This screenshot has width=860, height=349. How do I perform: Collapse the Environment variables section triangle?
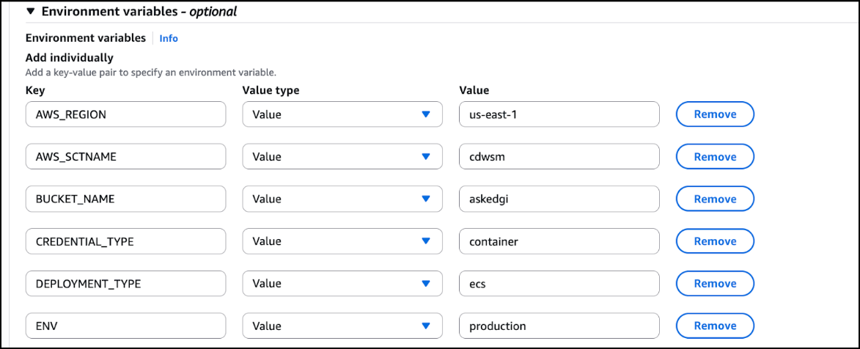(31, 12)
